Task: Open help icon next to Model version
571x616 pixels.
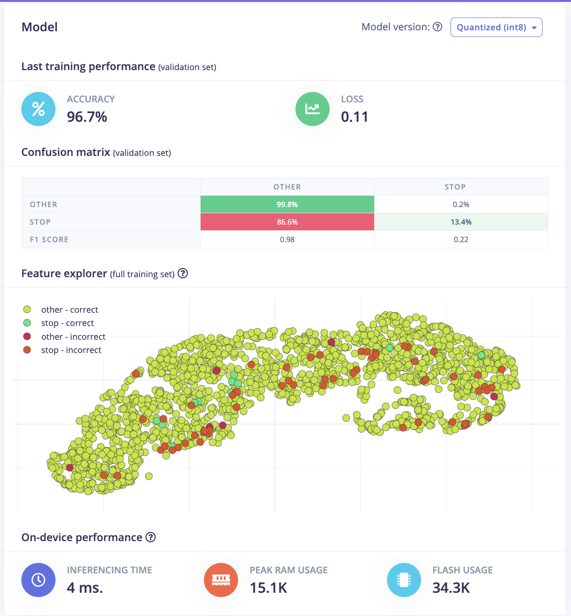Action: [438, 27]
